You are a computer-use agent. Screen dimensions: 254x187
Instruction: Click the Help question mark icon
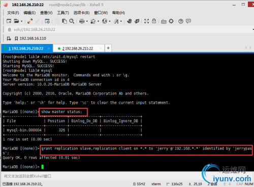(181, 21)
